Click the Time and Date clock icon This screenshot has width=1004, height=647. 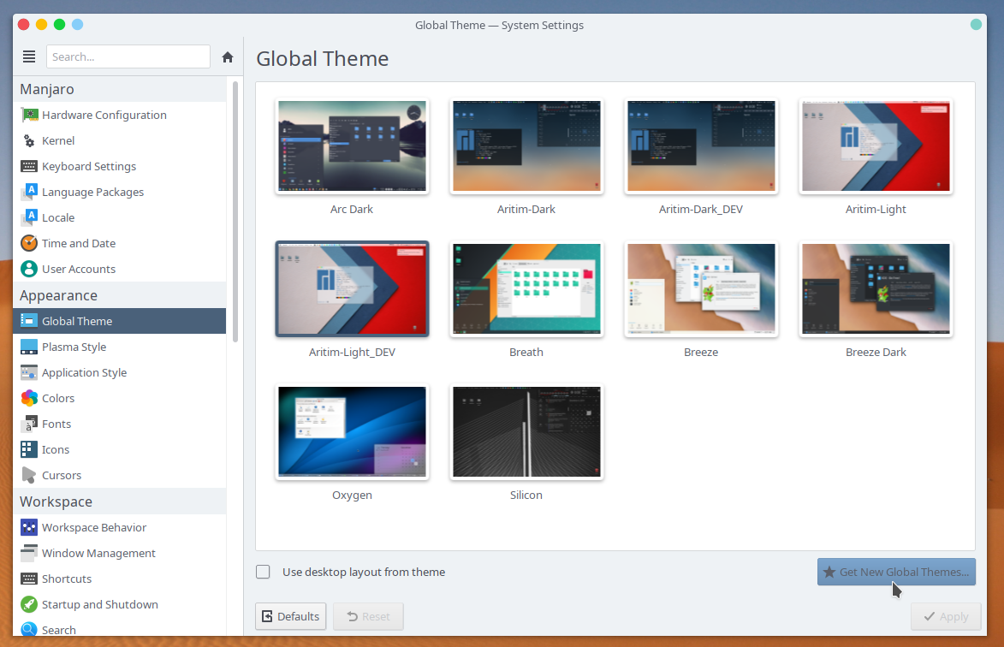click(x=29, y=243)
